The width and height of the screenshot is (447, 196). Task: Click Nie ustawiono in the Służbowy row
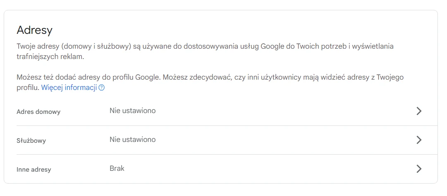coord(132,139)
